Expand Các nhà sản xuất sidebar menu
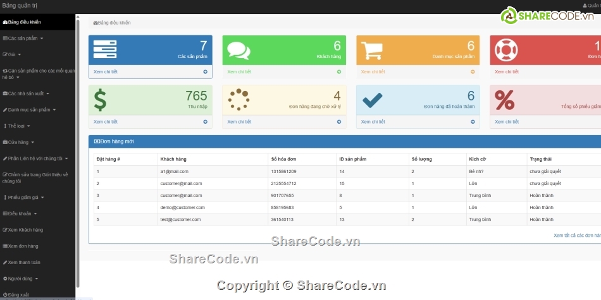The width and height of the screenshot is (601, 300). click(x=37, y=93)
